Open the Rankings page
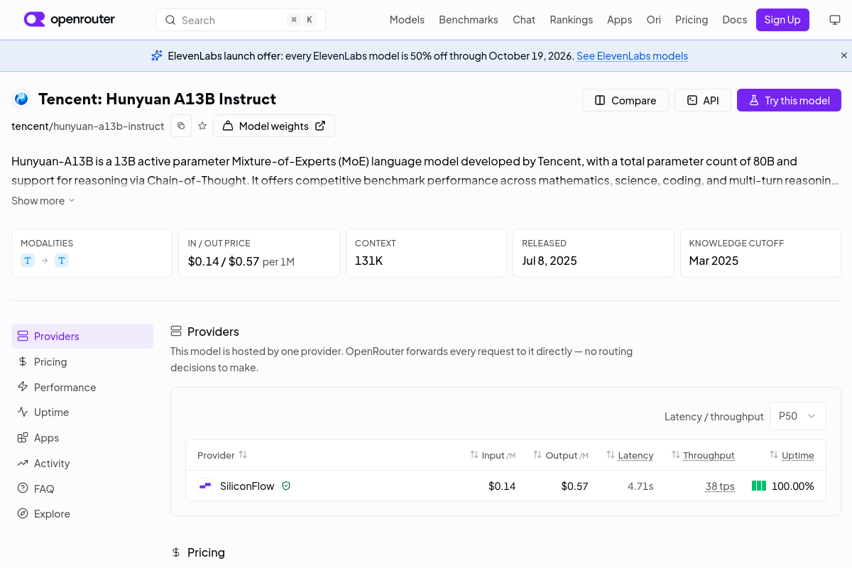This screenshot has width=852, height=568. coord(571,20)
